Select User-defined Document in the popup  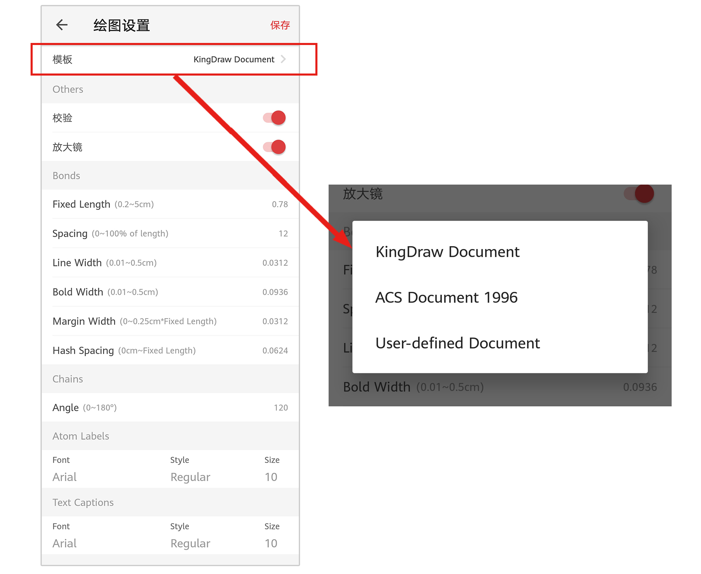458,343
